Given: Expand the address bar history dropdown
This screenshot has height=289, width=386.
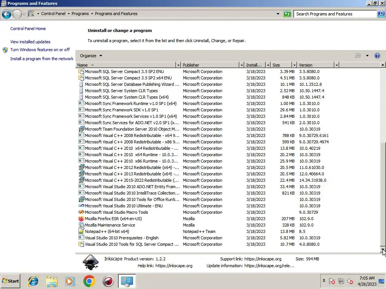Looking at the screenshot, I should point(278,14).
